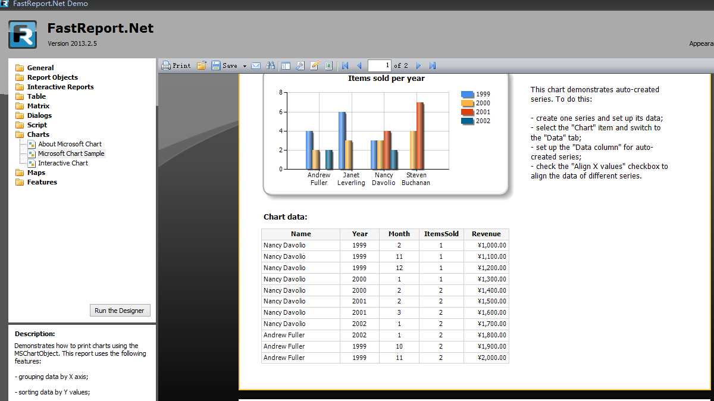The width and height of the screenshot is (714, 401).
Task: Expand the Maps folder
Action: pyautogui.click(x=30, y=173)
